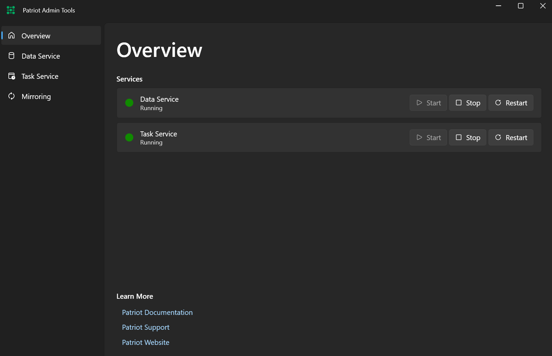
Task: Start the Data Service
Action: point(428,103)
